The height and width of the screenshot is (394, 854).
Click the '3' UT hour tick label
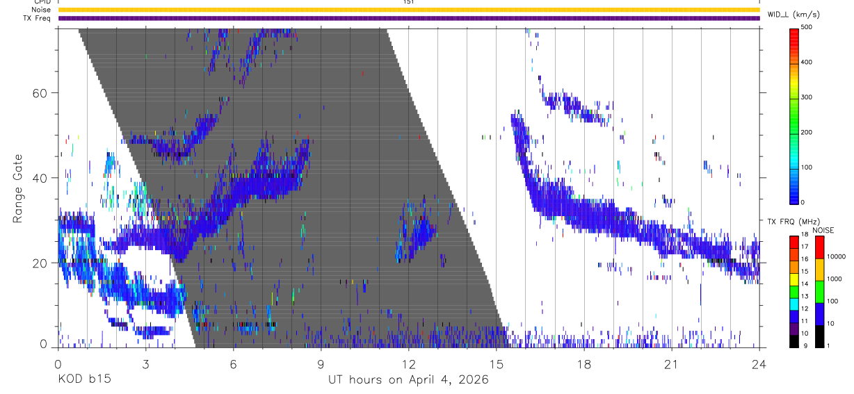pyautogui.click(x=145, y=363)
